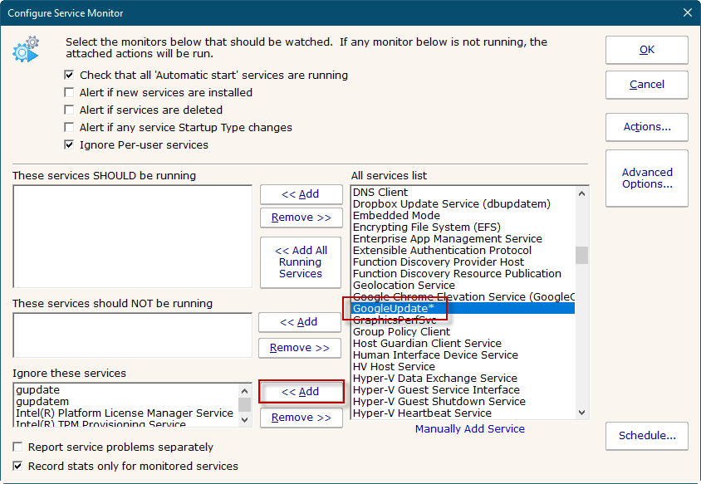Click Add All Running Services button
Image resolution: width=701 pixels, height=484 pixels.
(301, 262)
